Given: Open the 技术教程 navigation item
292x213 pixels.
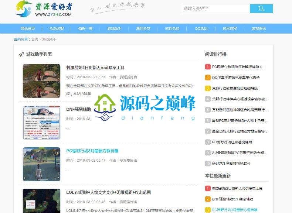Looking at the screenshot, I should coord(230,28).
